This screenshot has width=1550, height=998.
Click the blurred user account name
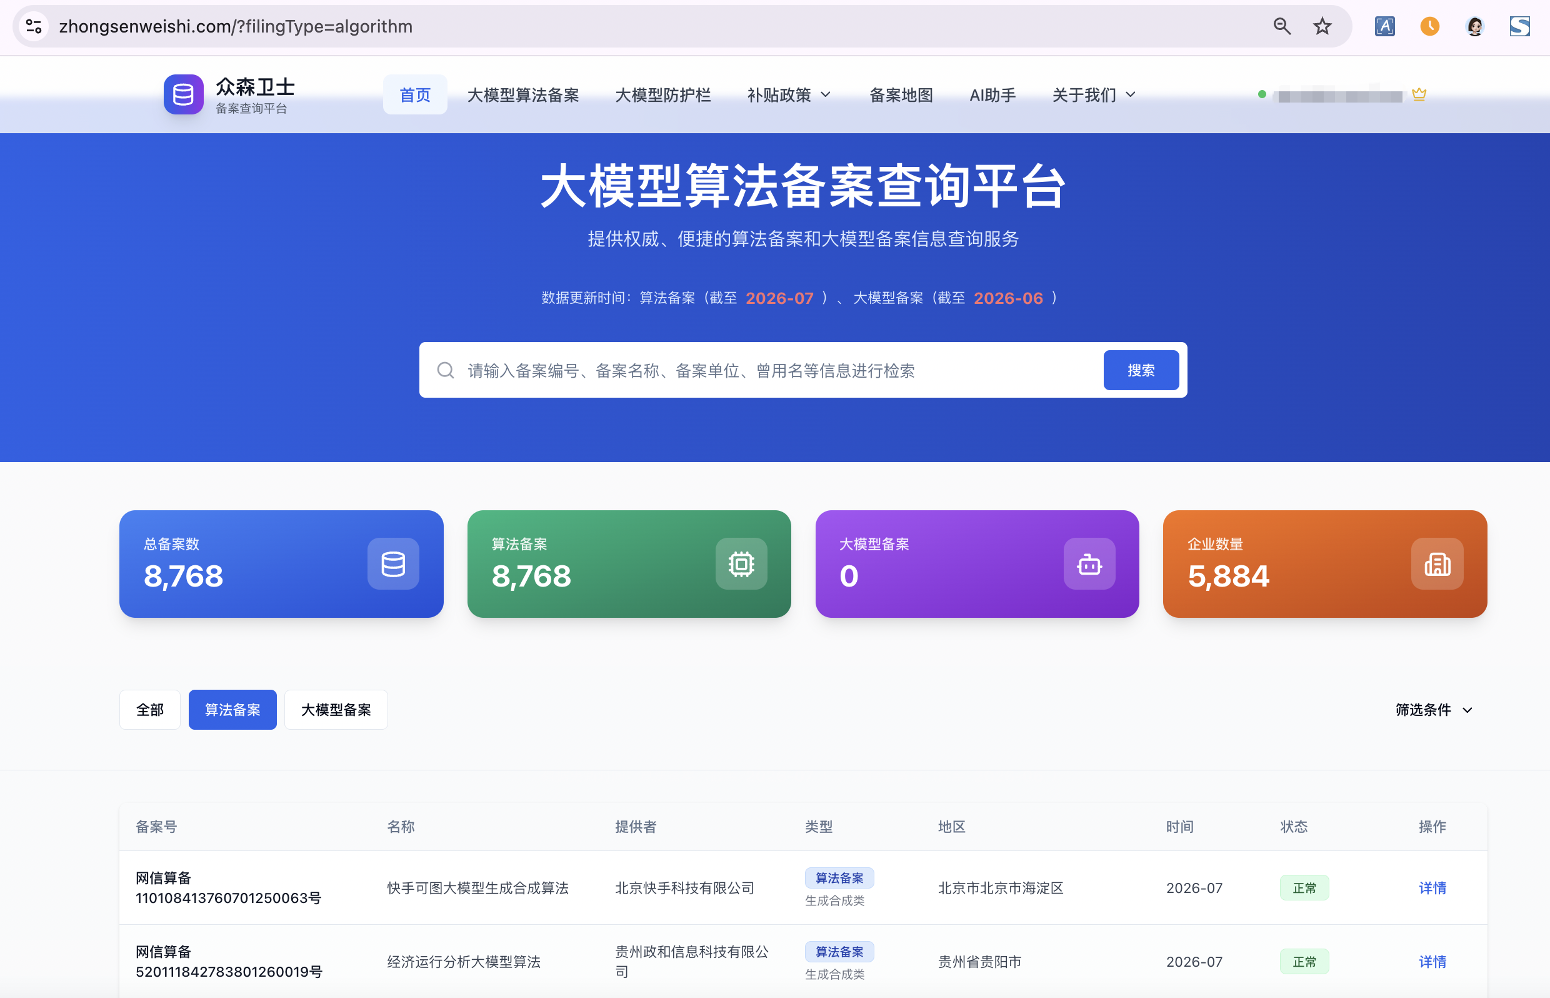[x=1339, y=96]
